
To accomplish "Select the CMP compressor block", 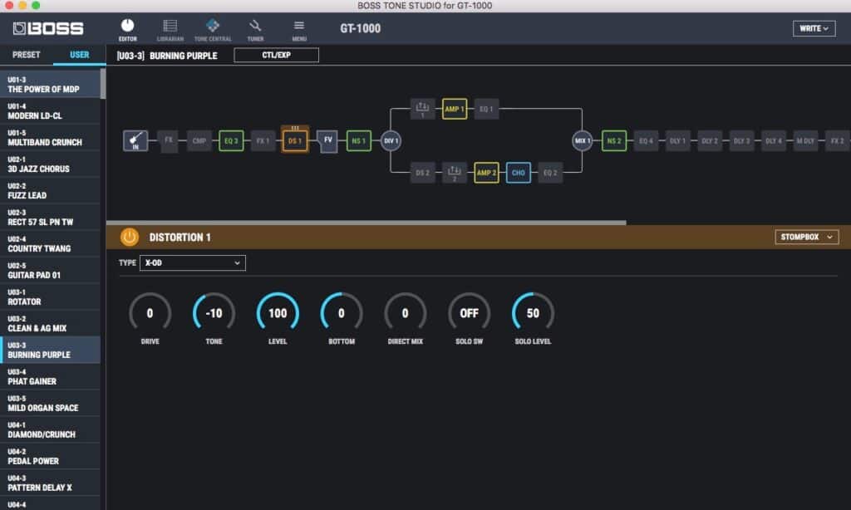I will 199,141.
